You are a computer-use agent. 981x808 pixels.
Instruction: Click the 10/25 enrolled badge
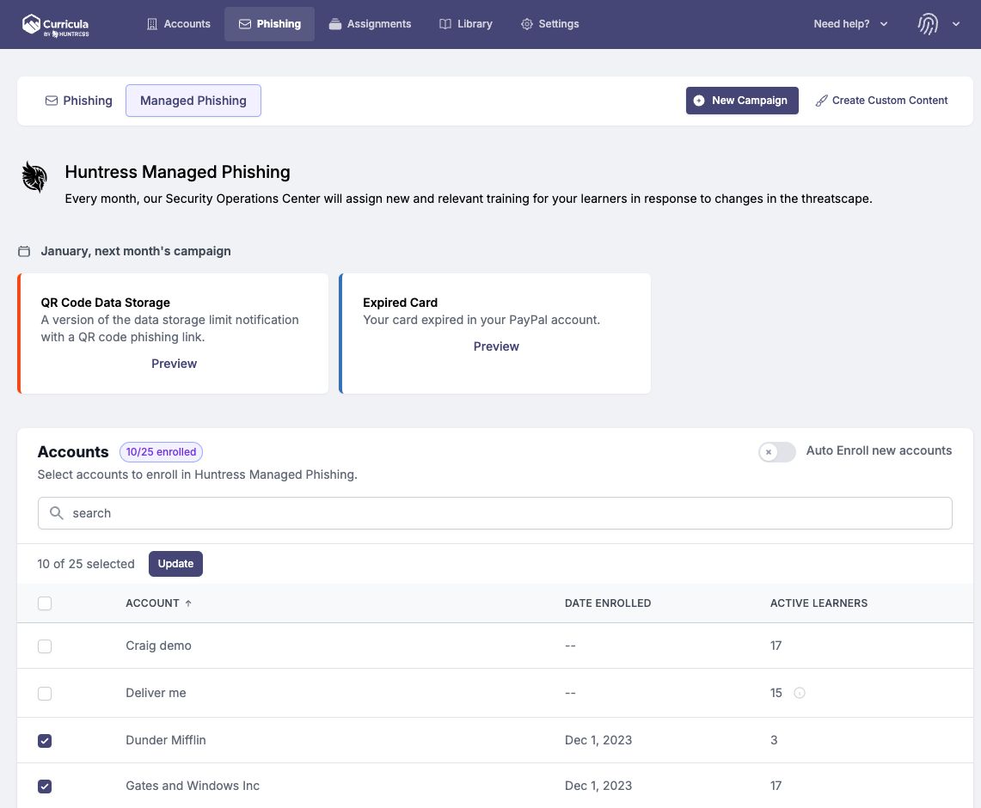[161, 451]
